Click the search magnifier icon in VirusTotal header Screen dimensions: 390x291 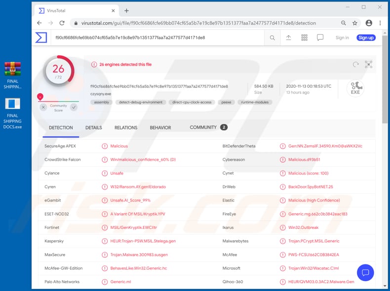273,38
